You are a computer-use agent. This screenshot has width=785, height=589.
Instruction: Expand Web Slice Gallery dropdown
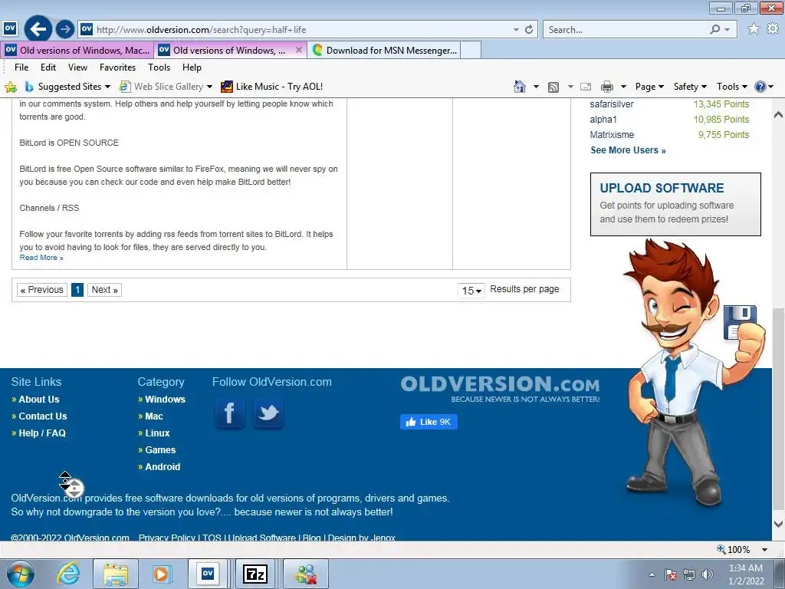tap(209, 87)
